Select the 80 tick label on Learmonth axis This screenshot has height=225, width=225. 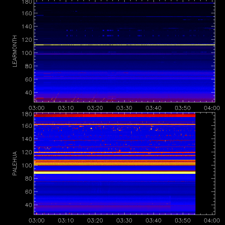click(29, 66)
